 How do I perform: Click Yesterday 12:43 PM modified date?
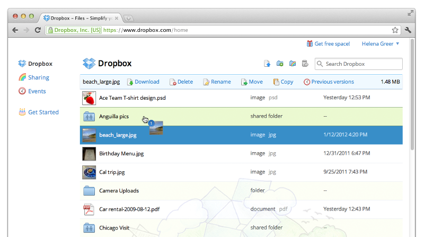click(x=347, y=209)
